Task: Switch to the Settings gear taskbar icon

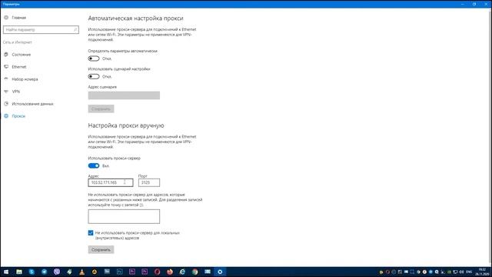Action: coord(220,272)
